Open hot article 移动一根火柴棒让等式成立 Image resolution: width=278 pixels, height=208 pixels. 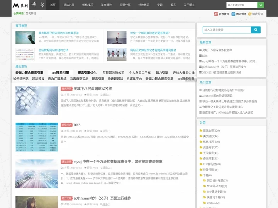point(230,101)
